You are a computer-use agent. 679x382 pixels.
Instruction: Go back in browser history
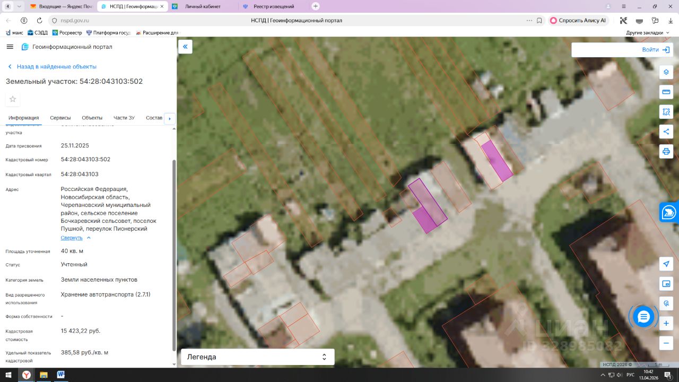(8, 21)
